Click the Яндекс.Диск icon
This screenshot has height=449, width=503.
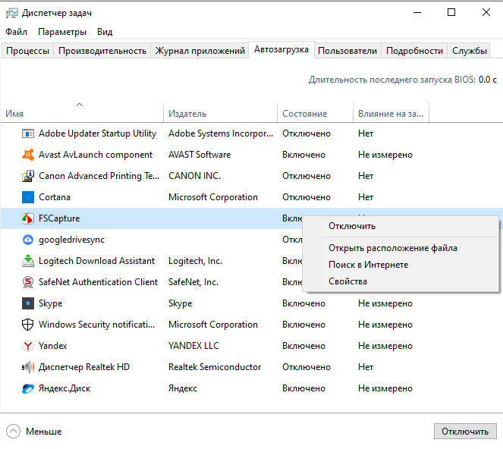tap(28, 388)
